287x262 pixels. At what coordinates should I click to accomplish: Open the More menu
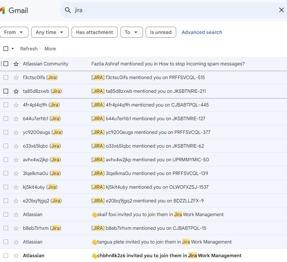(x=50, y=49)
